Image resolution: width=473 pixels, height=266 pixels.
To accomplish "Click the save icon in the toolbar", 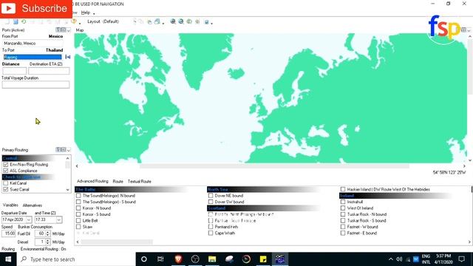I will point(16,21).
